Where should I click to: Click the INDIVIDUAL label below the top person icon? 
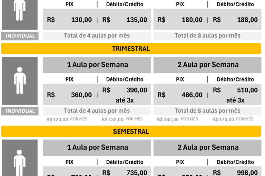tap(20, 36)
